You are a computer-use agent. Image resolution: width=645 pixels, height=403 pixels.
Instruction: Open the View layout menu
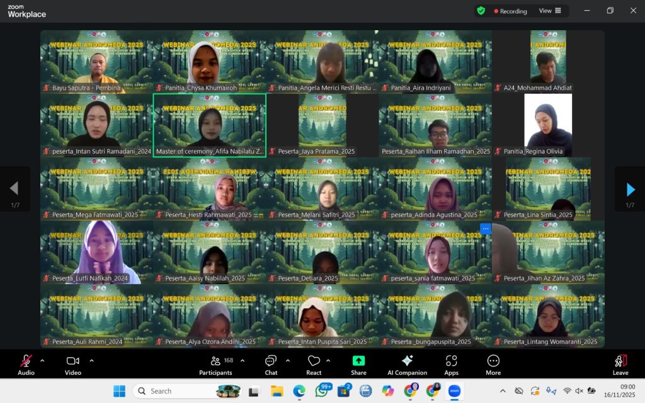point(550,11)
